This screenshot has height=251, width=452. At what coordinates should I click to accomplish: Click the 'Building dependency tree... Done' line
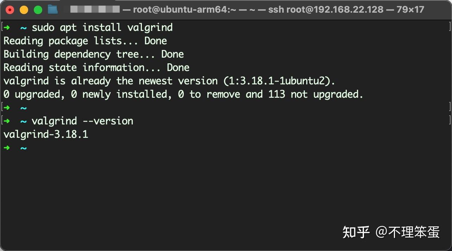94,54
